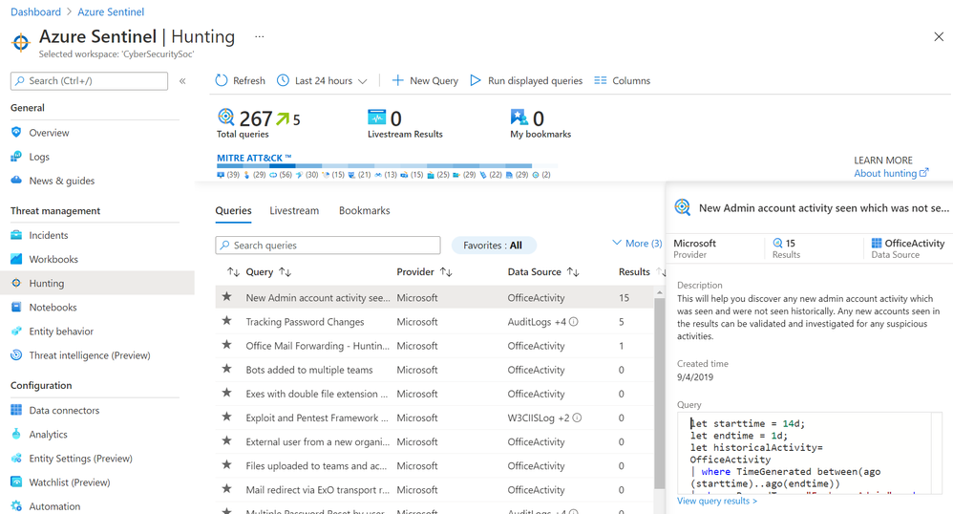Click the queries list vertical scrollbar
Image resolution: width=953 pixels, height=514 pixels.
(660, 393)
